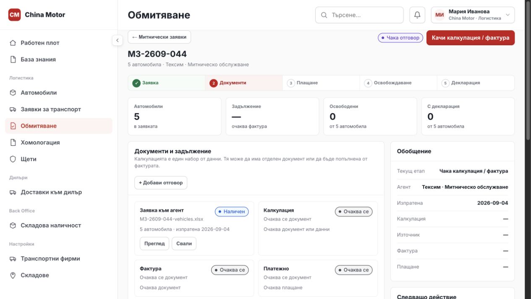This screenshot has width=531, height=299.
Task: Click the checked-document icon beside Обмитяване
Action: pos(13,126)
